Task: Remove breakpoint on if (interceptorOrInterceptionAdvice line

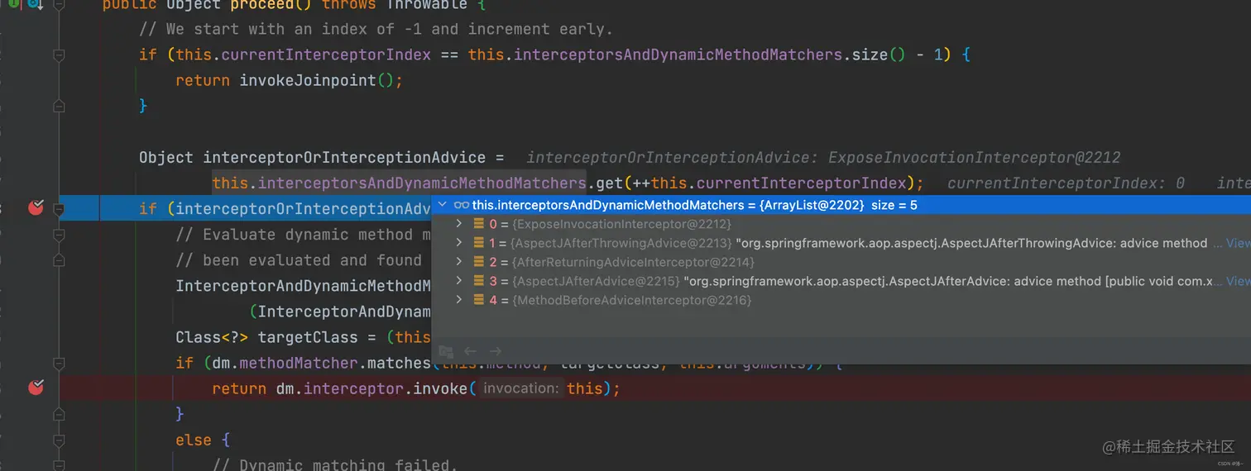Action: [x=36, y=207]
